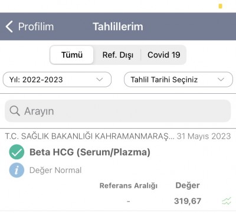
Task: Switch to the Covid 19 tab
Action: [x=164, y=55]
